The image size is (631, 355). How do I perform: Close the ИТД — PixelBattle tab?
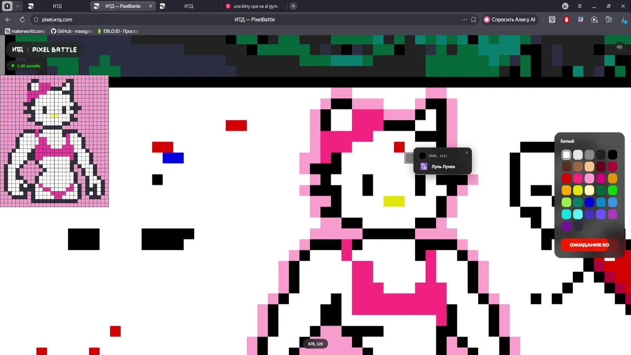coord(150,6)
